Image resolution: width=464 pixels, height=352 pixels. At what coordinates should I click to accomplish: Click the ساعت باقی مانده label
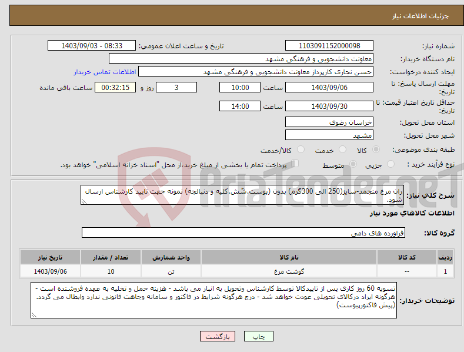pos(66,88)
